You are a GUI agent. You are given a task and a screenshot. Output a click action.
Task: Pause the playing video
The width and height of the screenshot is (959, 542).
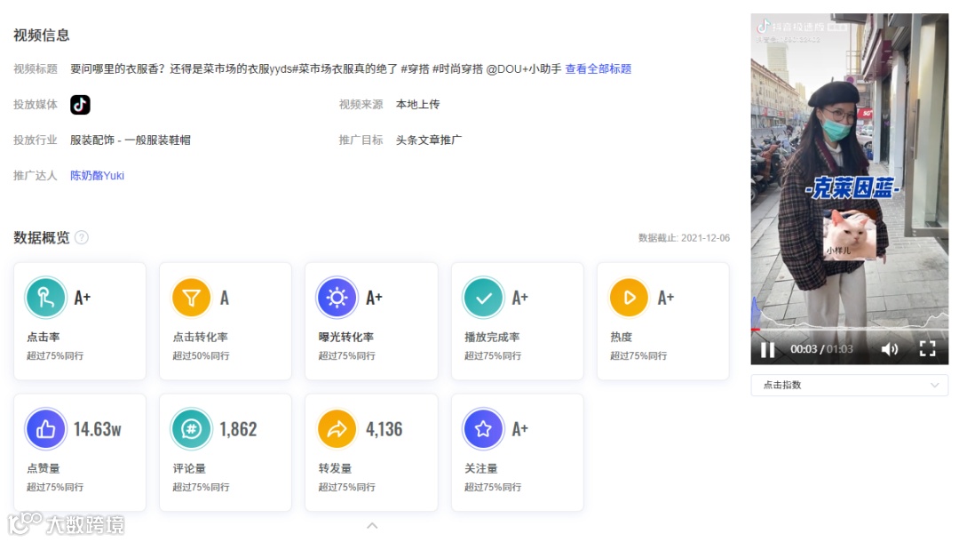tap(767, 350)
